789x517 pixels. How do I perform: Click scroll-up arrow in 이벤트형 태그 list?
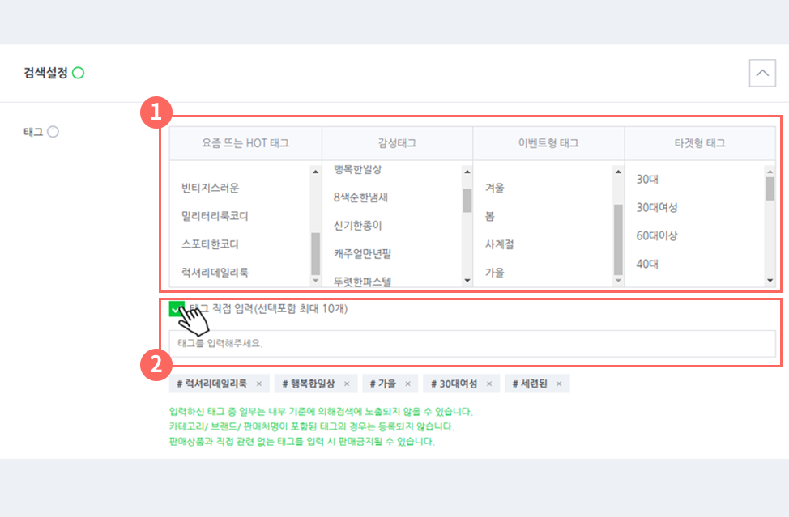tap(618, 172)
